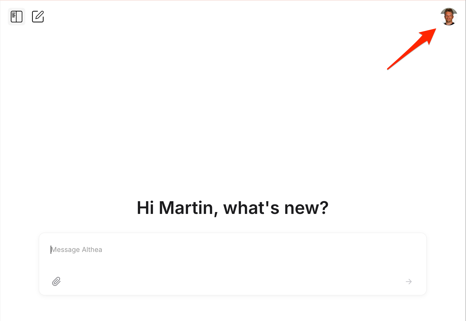This screenshot has width=466, height=321.
Task: Start a new chat with the compose icon
Action: 38,16
